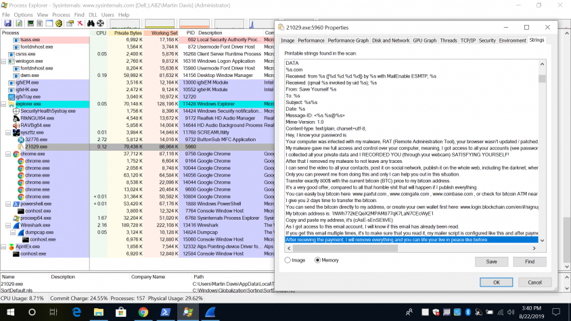Collapse the ApntEx.exe tree node
Screen dimensions: 571x321
(3, 247)
